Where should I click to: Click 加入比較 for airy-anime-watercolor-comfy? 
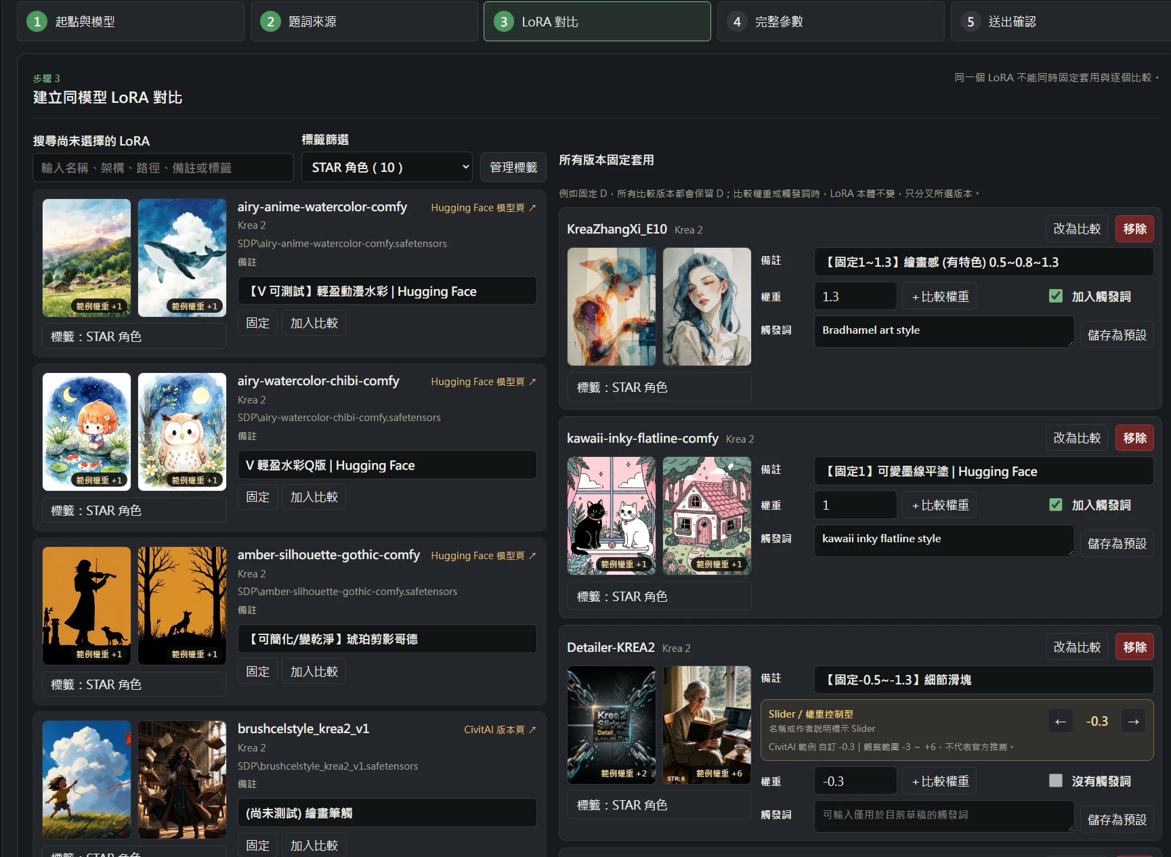[x=314, y=323]
